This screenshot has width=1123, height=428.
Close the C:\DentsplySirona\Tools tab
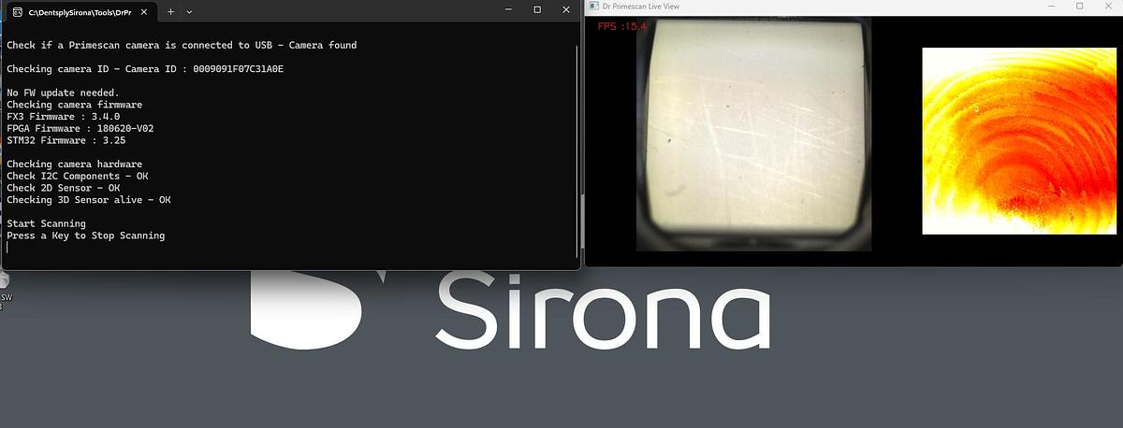[144, 11]
